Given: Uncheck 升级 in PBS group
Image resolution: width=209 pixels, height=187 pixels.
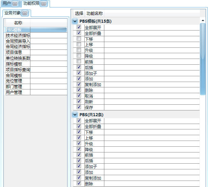Looking at the screenshot, I should 79,143.
